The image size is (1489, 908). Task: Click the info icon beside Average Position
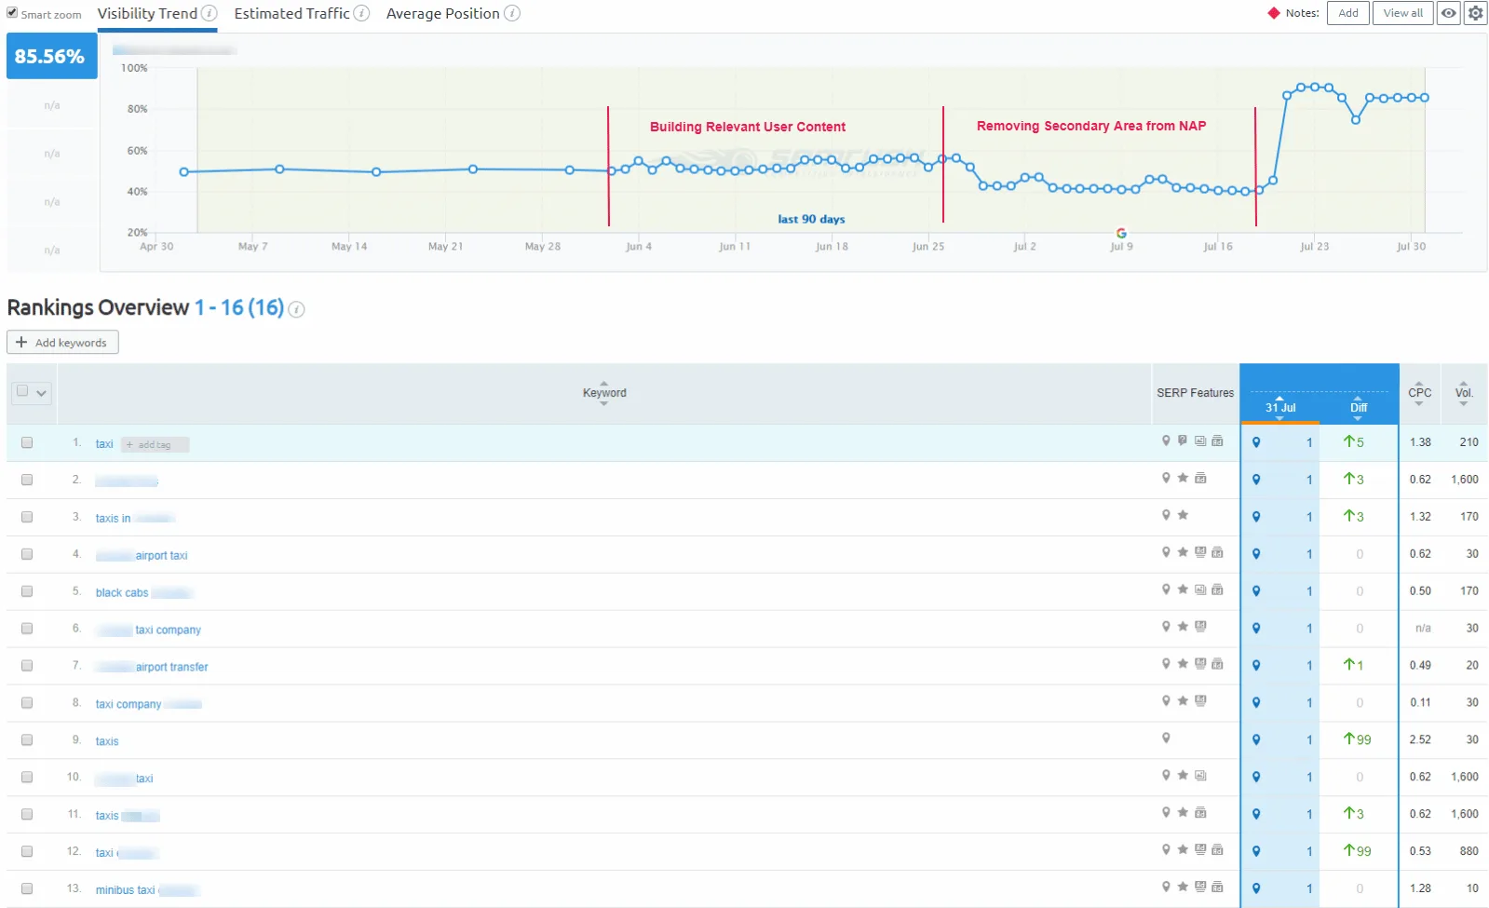click(x=512, y=13)
